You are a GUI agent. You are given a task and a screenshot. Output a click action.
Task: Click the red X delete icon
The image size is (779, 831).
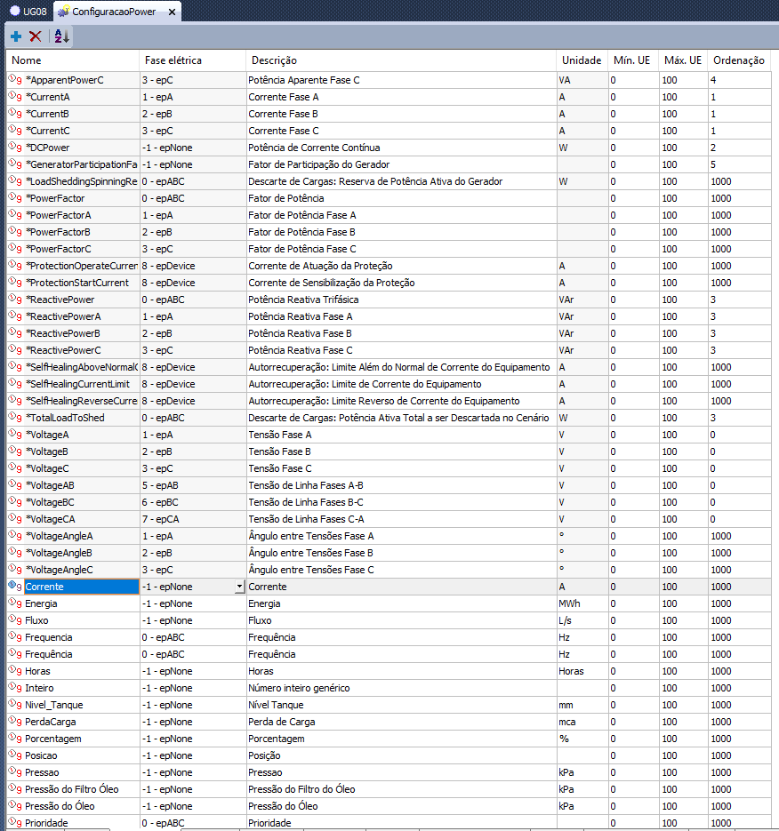(x=36, y=36)
